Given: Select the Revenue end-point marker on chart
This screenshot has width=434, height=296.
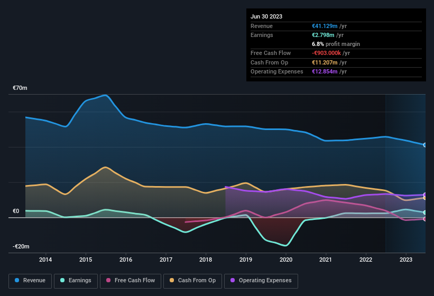Looking at the screenshot, I should 425,145.
